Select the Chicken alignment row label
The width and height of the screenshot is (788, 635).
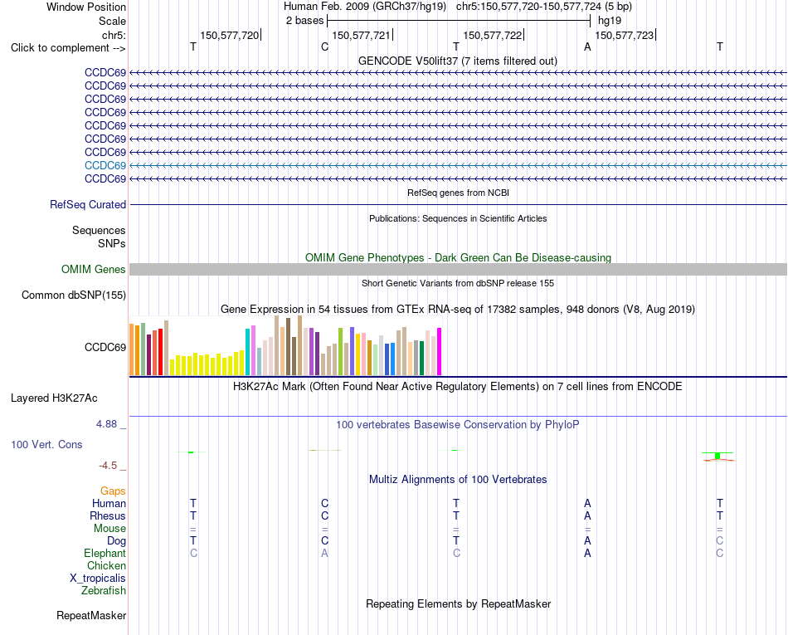[106, 565]
